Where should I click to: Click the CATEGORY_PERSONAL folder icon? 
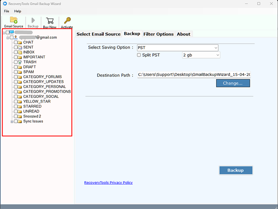(20, 87)
